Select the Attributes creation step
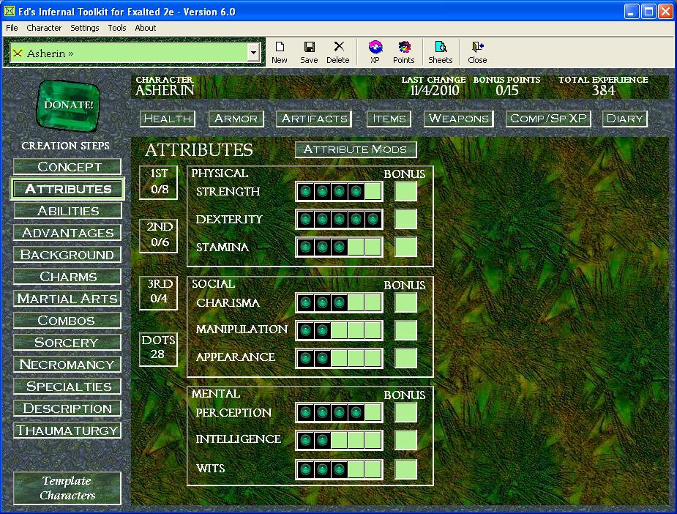The image size is (677, 514). point(67,189)
